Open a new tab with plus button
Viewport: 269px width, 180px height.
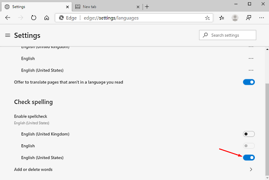click(x=147, y=7)
